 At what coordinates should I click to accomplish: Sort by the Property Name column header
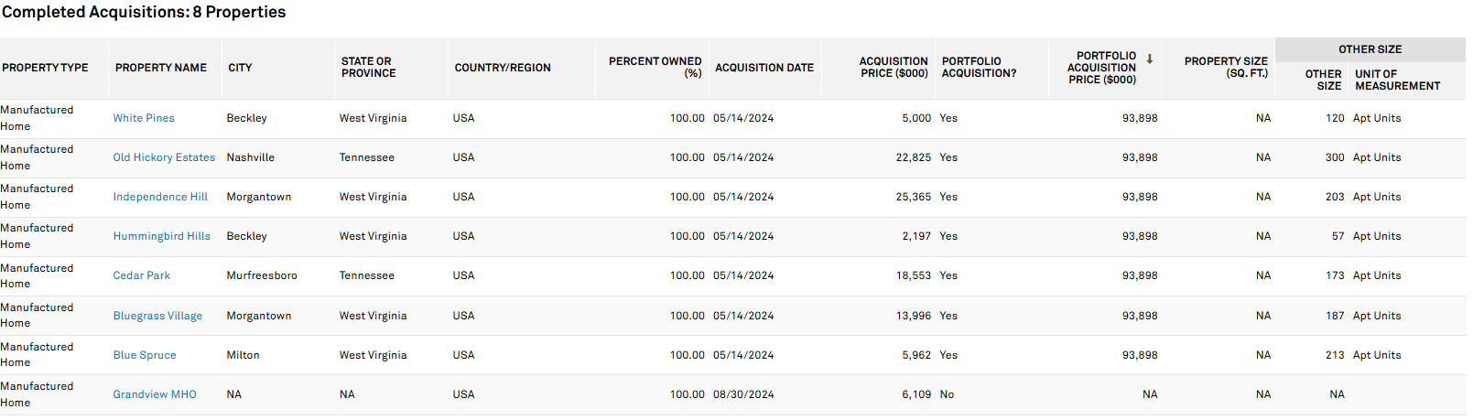tap(161, 68)
